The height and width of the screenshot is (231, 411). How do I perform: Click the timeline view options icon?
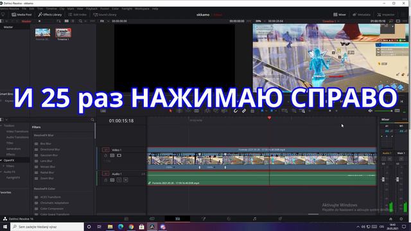pos(103,111)
